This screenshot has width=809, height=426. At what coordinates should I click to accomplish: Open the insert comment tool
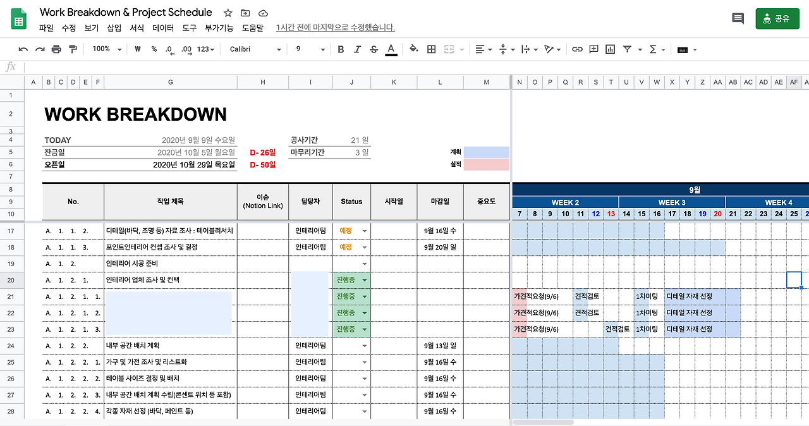click(x=593, y=49)
